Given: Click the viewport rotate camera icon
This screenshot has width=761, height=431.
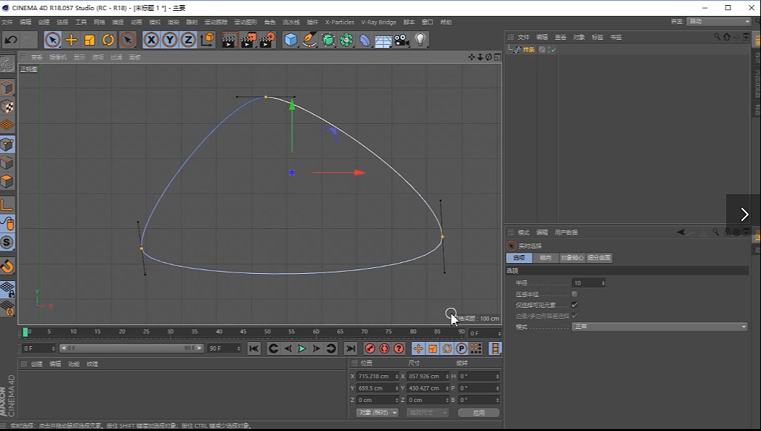Looking at the screenshot, I should point(488,57).
